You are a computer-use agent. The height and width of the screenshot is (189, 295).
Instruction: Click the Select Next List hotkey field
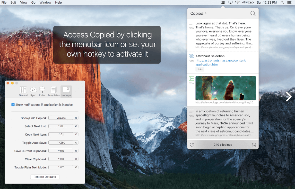pyautogui.click(x=61, y=126)
